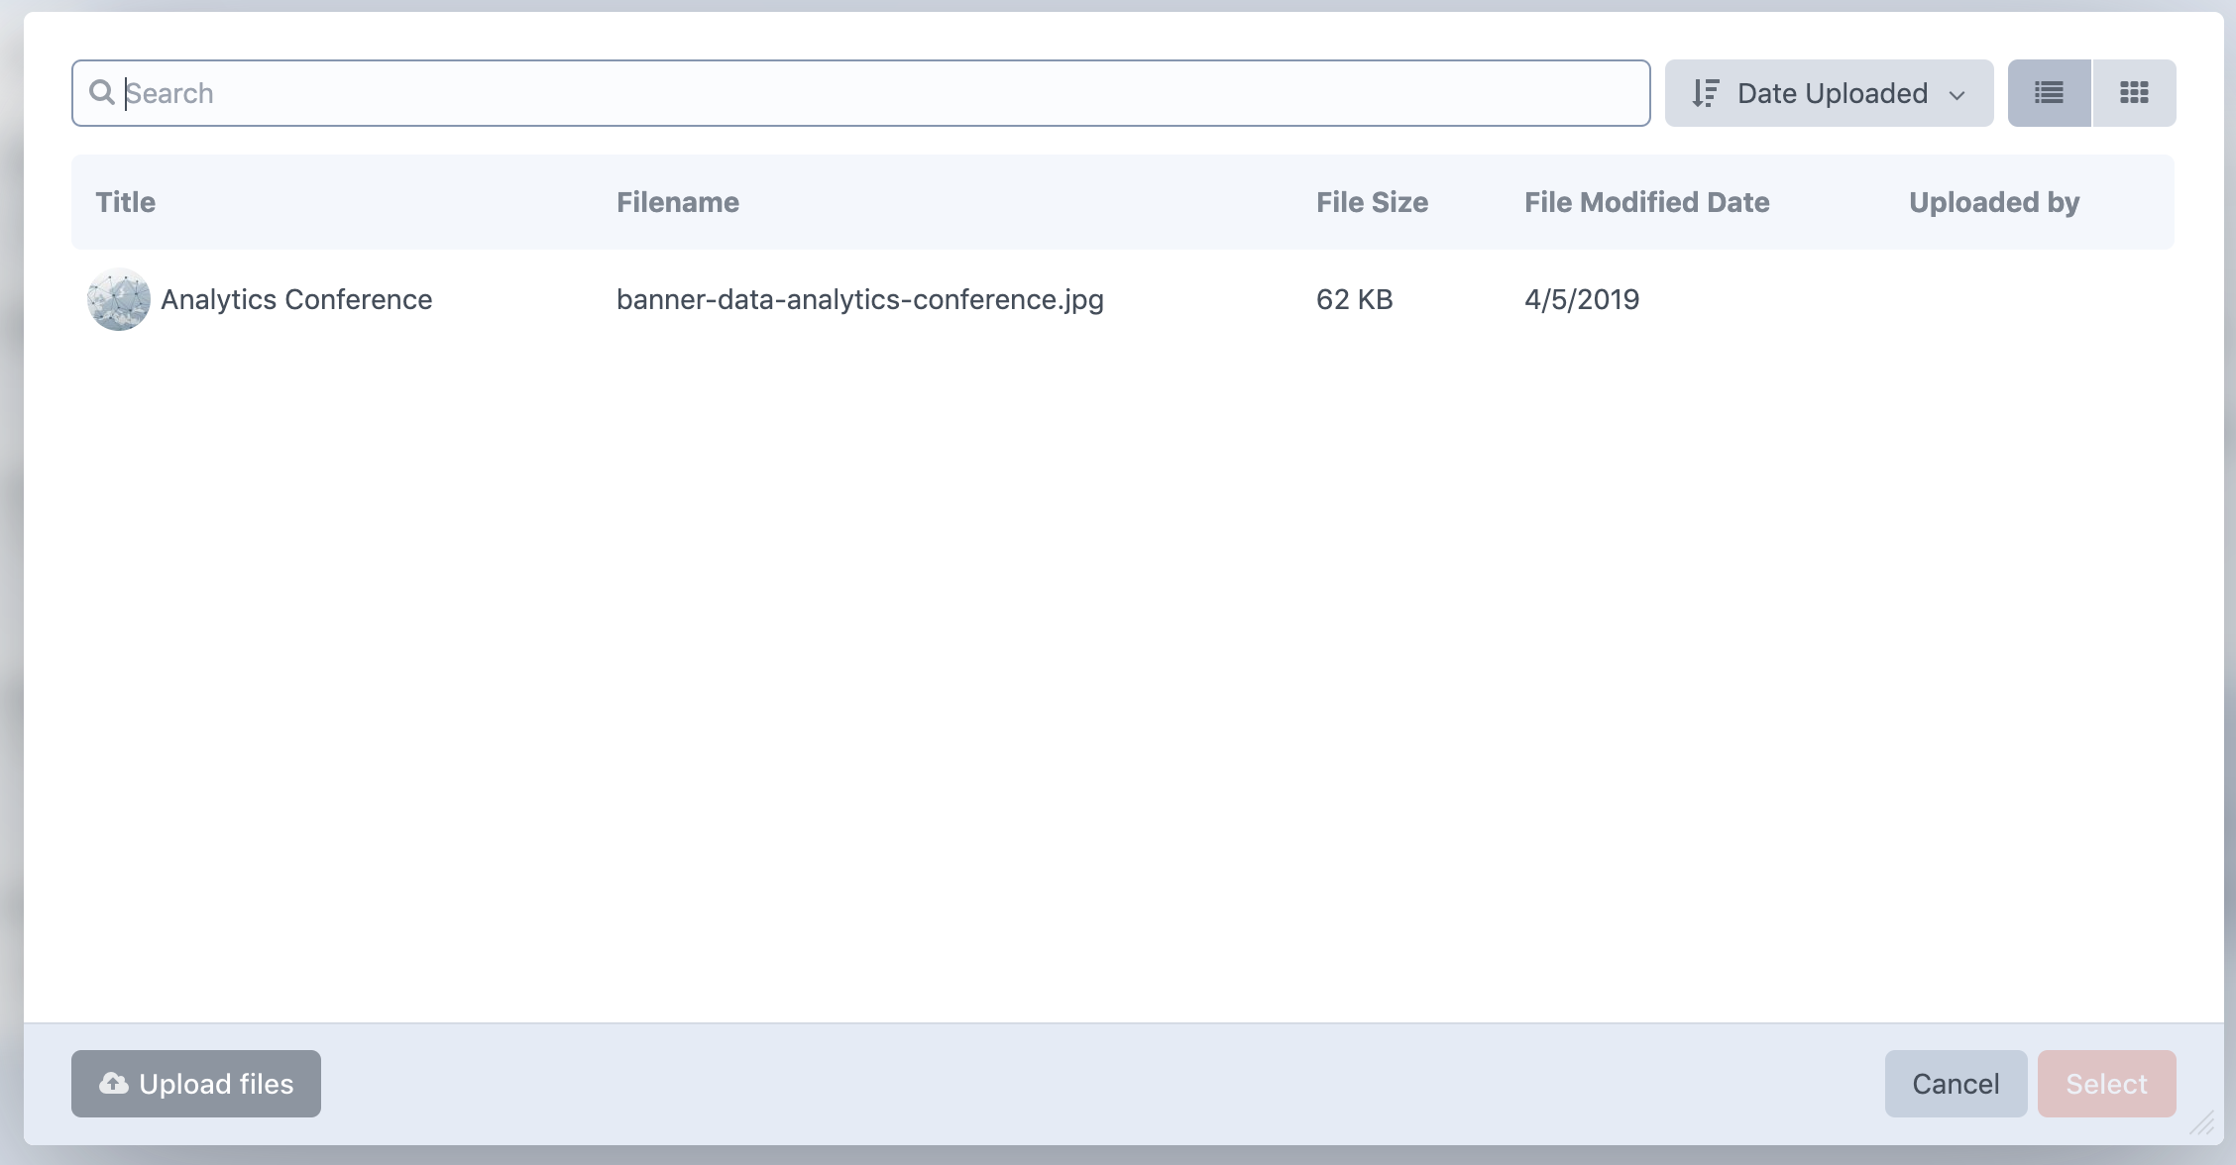Click the sort direction icon
The height and width of the screenshot is (1165, 2236).
point(1705,93)
